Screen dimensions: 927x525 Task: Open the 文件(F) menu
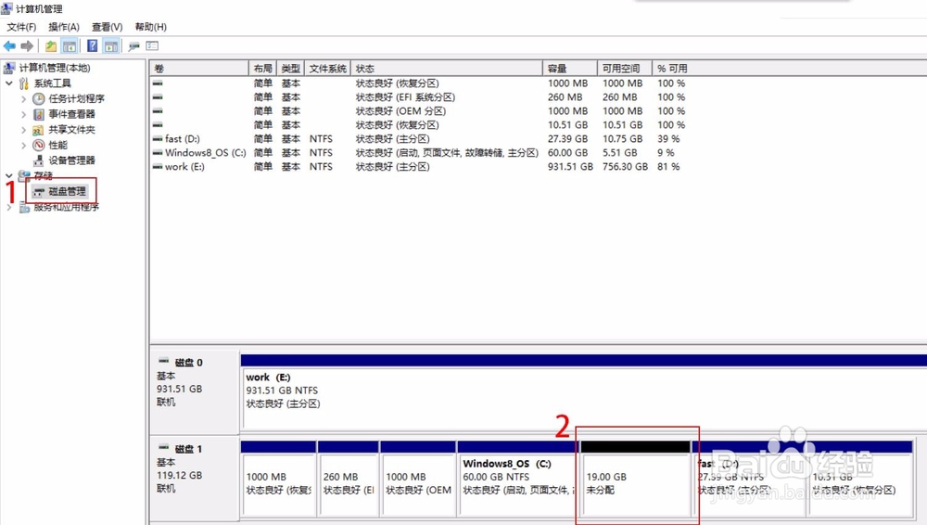point(21,27)
